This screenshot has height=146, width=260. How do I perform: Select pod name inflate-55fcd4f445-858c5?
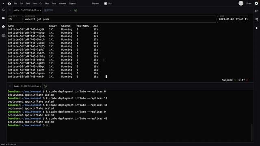[26, 53]
